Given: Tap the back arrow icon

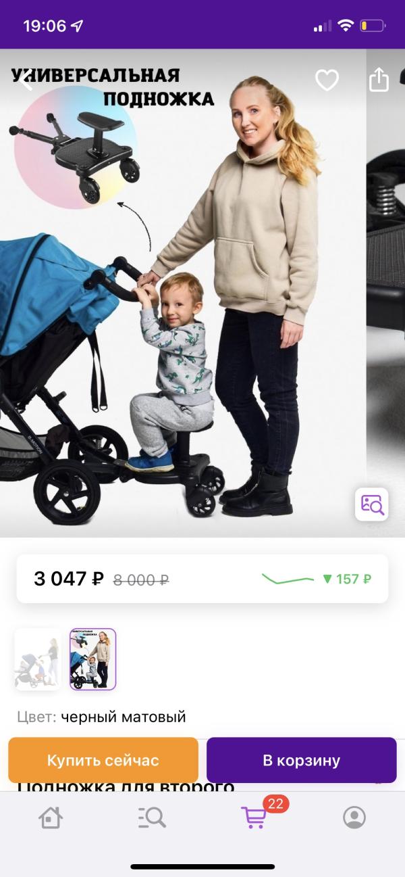Looking at the screenshot, I should [26, 81].
